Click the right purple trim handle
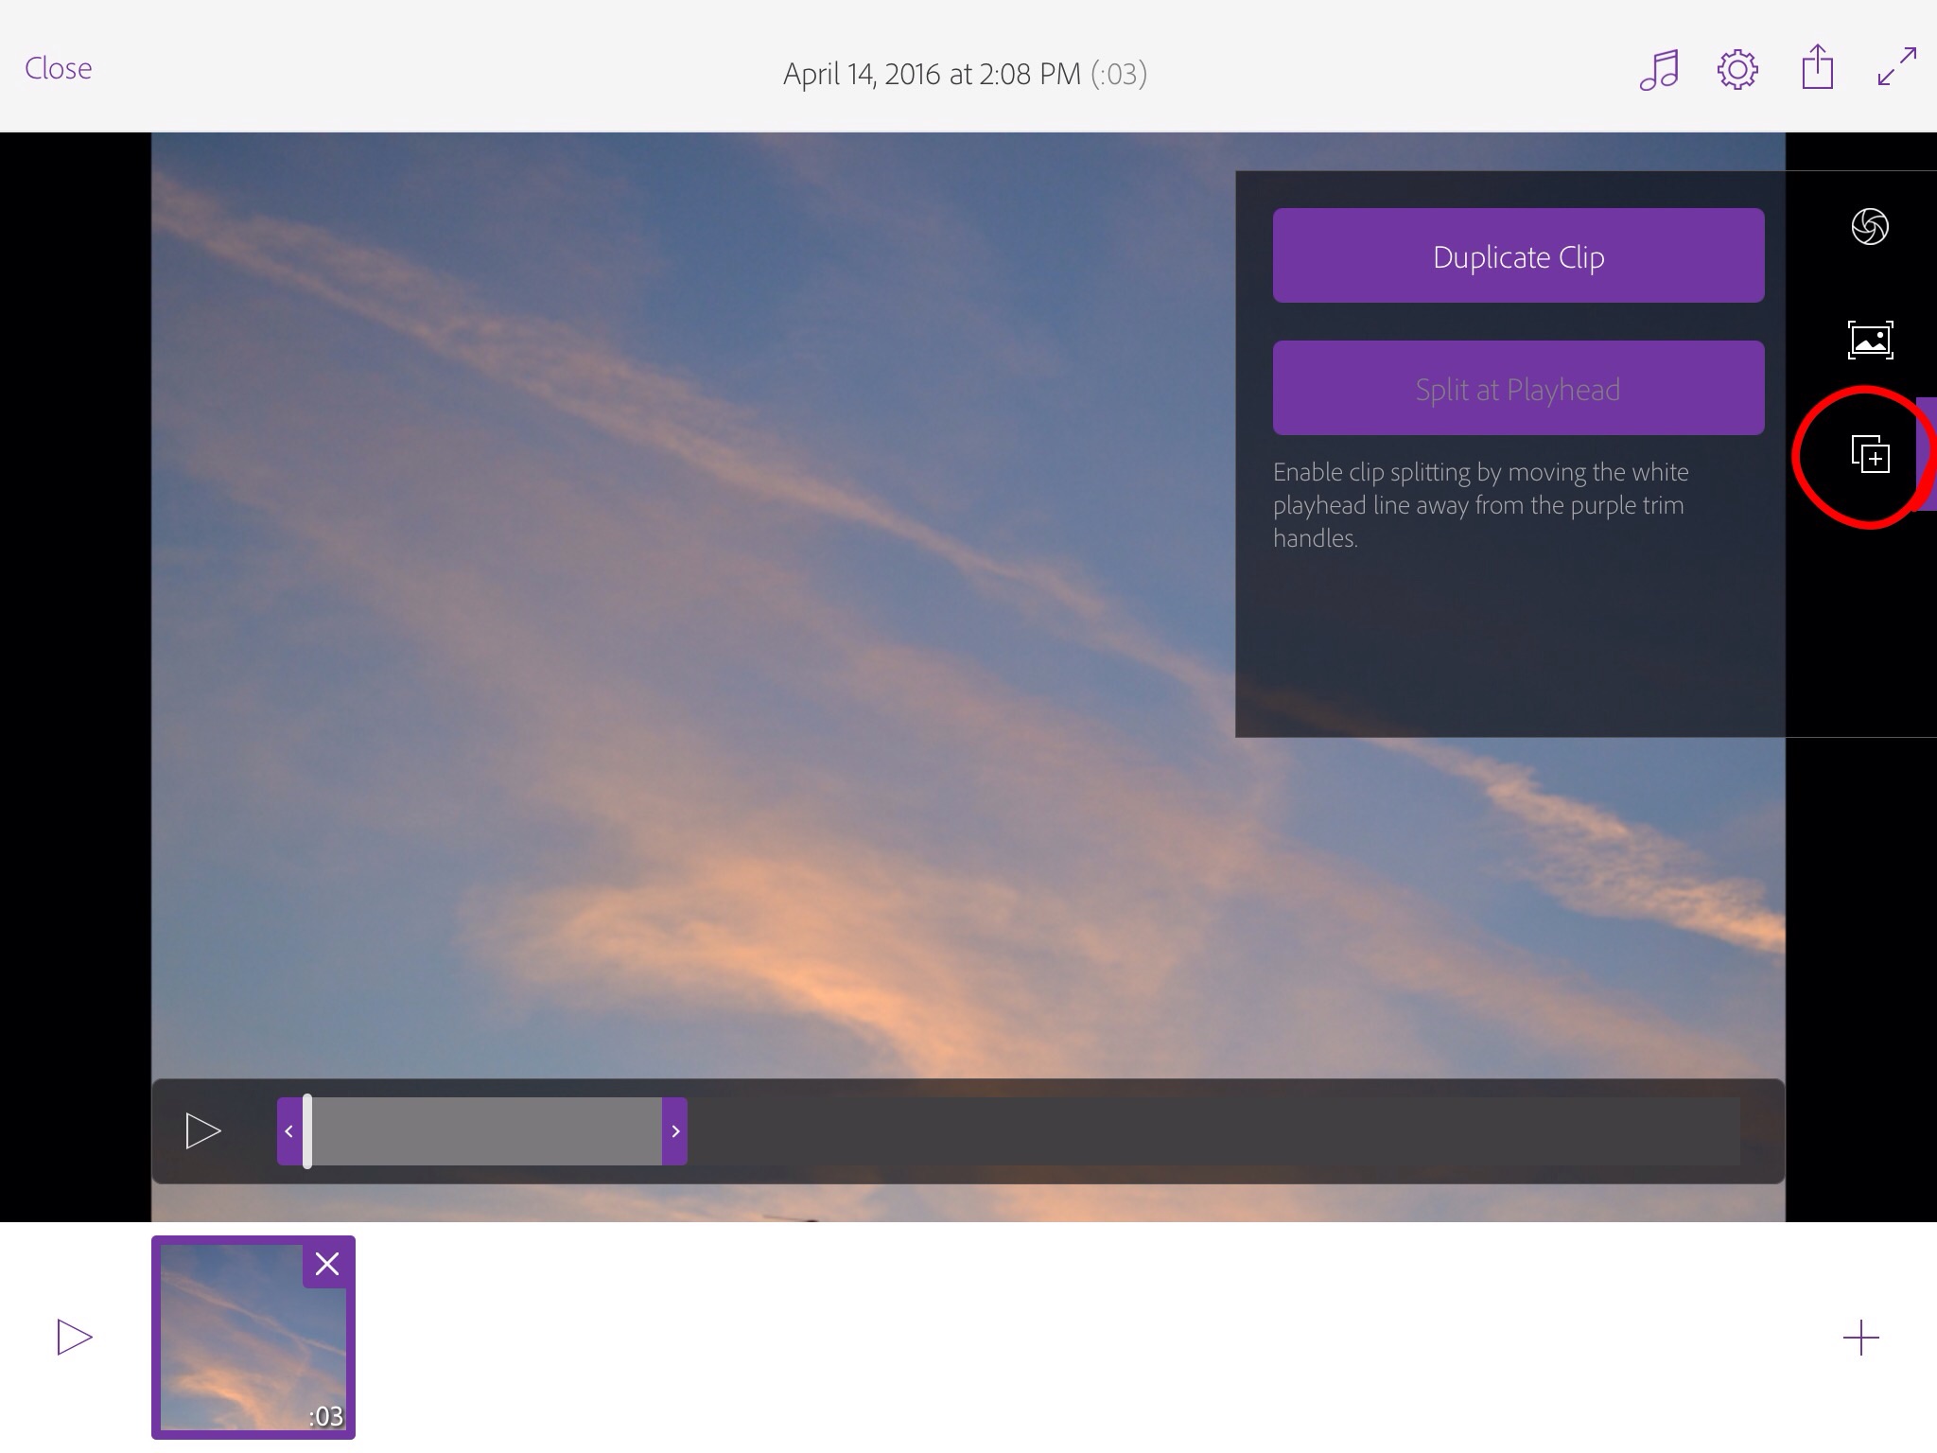This screenshot has height=1453, width=1937. pyautogui.click(x=674, y=1131)
